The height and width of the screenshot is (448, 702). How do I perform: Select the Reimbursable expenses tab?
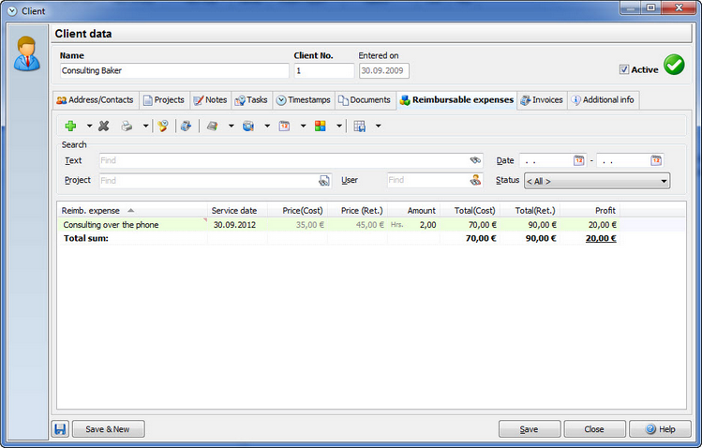[456, 100]
